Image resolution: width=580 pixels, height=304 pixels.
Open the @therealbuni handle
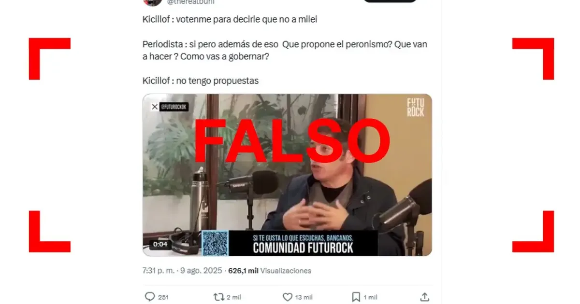190,2
